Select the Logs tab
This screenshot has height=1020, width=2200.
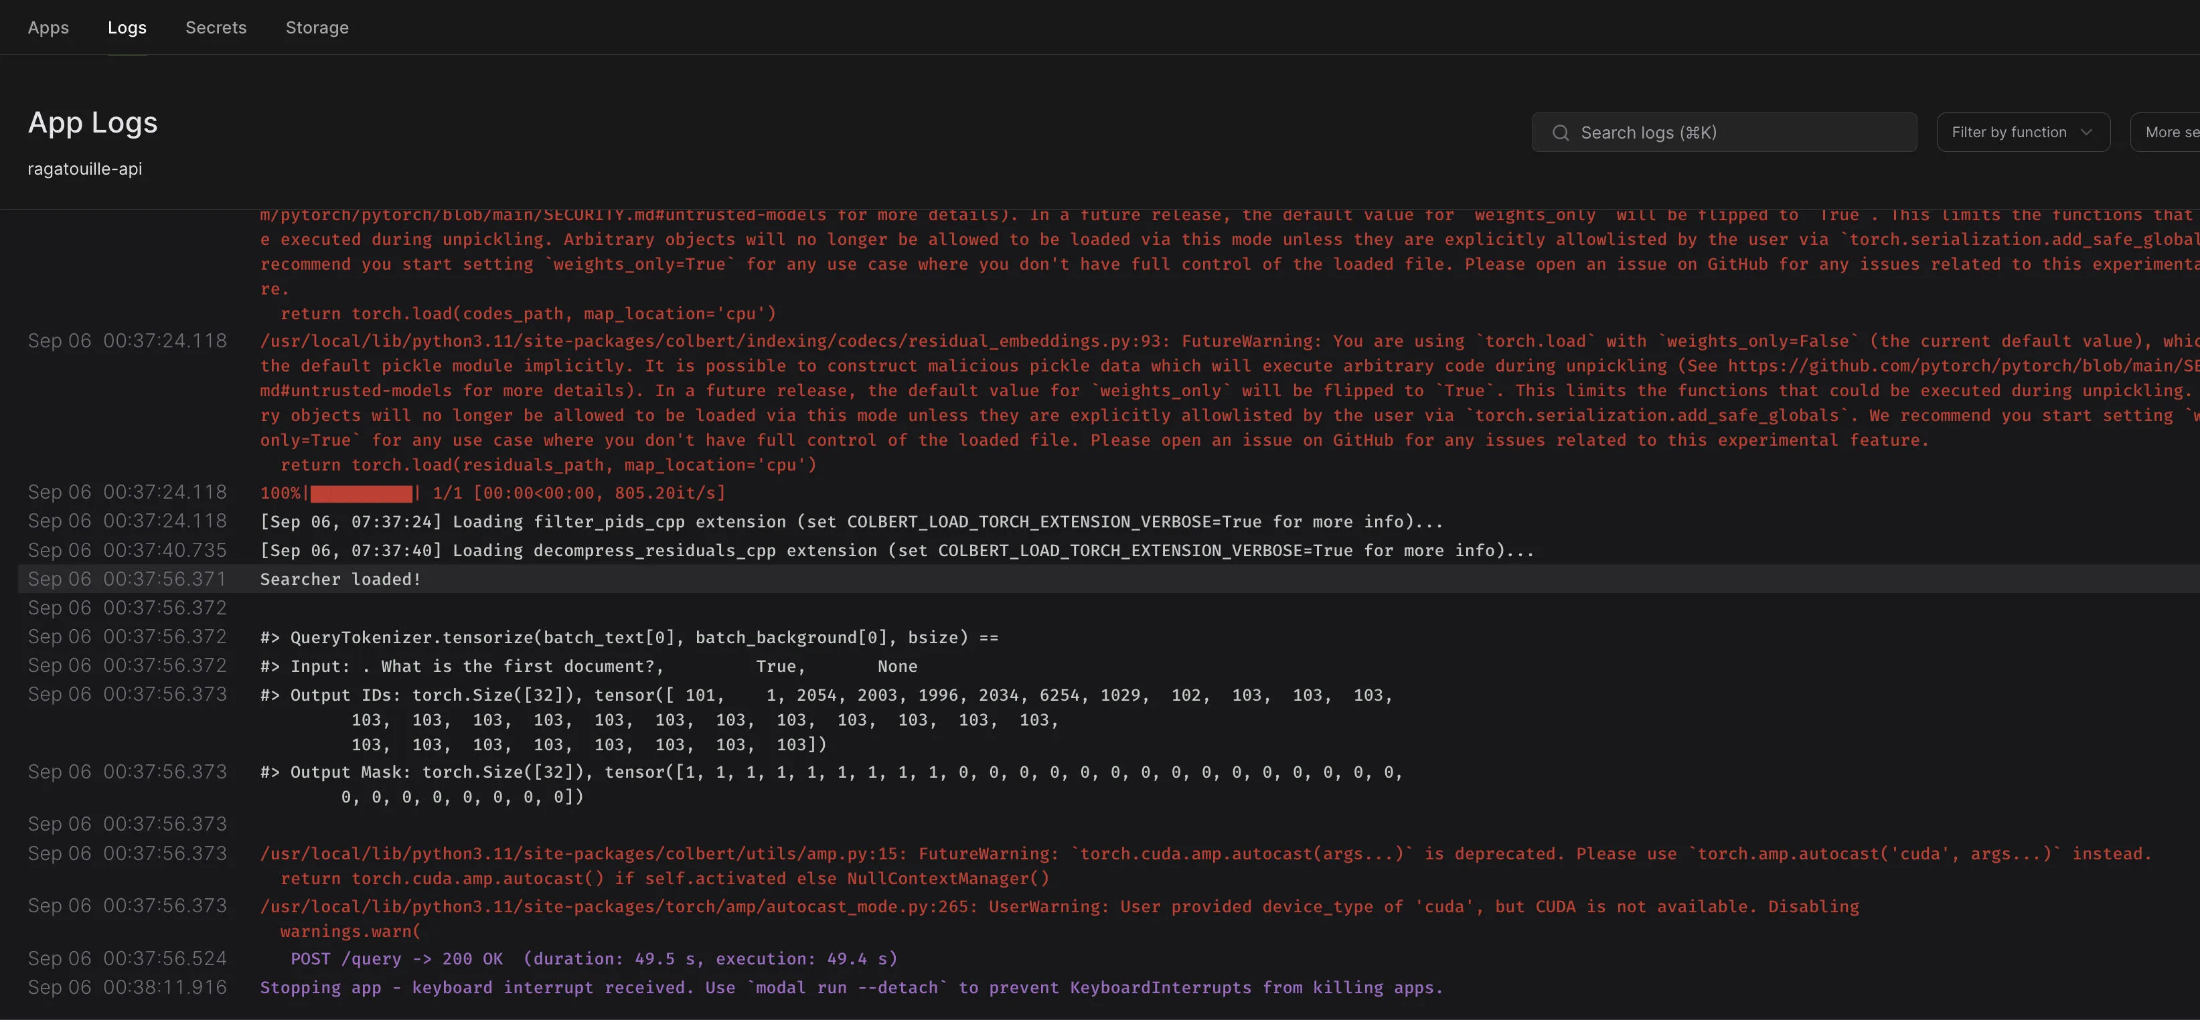(x=127, y=27)
